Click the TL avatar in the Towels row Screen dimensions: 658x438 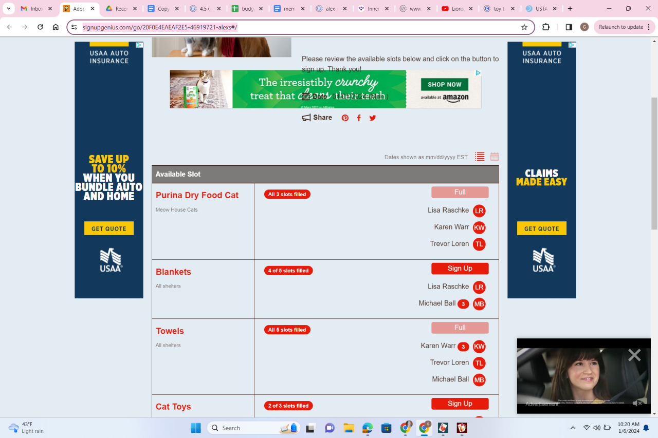coord(479,363)
